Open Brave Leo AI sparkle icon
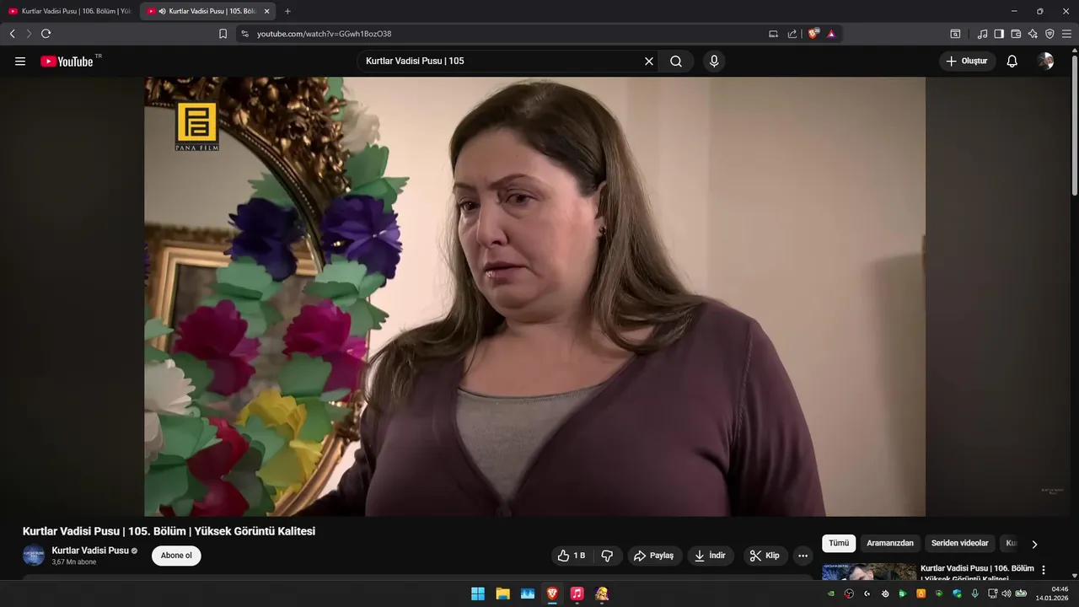This screenshot has width=1079, height=607. pos(1033,34)
